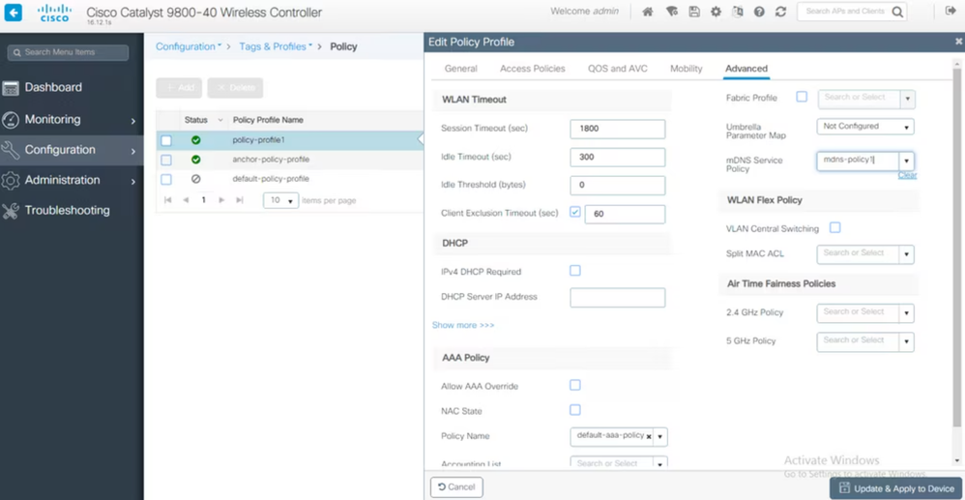Click the Troubleshooting tools icon in sidebar

pyautogui.click(x=11, y=211)
